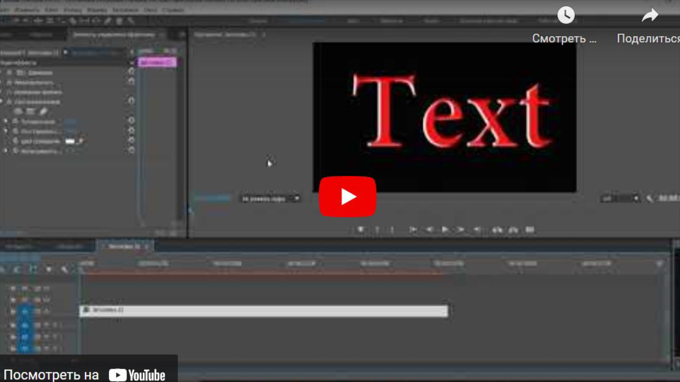Viewport: 680px width, 382px height.
Task: Open the zoom level dropdown under the preview
Action: pos(270,198)
